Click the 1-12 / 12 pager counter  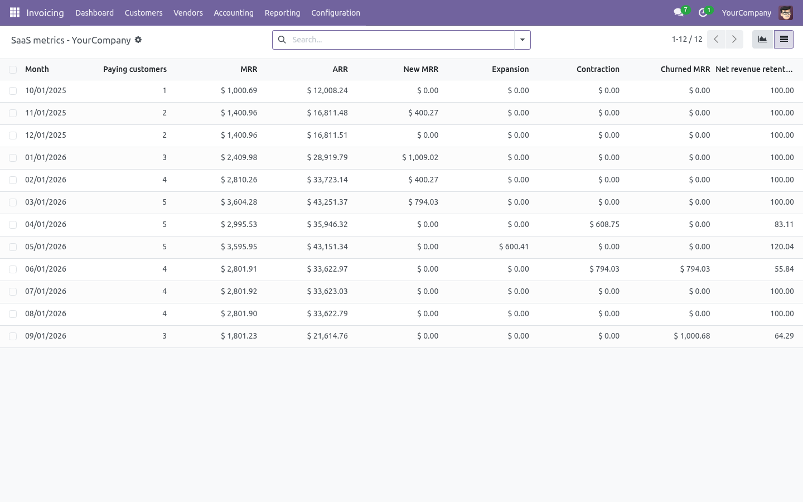click(687, 39)
